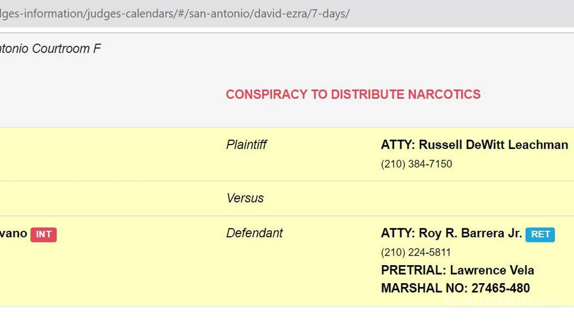Click PRETRIAL officer Lawrence Vela

pos(457,270)
